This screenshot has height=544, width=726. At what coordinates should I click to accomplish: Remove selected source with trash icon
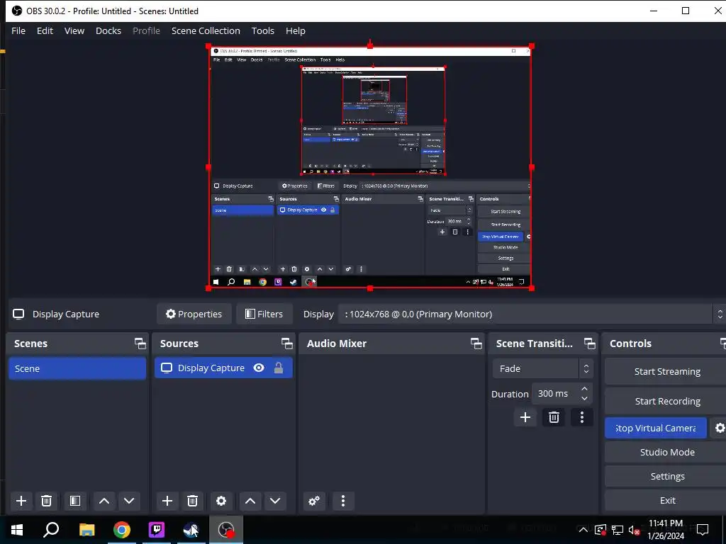coord(193,501)
